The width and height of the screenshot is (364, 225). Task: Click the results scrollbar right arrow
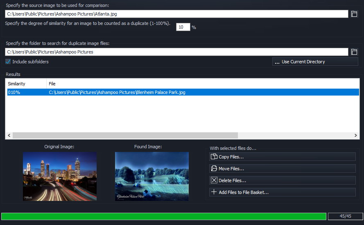point(355,136)
